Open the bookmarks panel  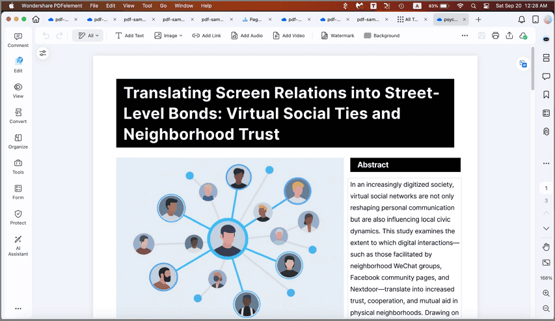(x=546, y=94)
